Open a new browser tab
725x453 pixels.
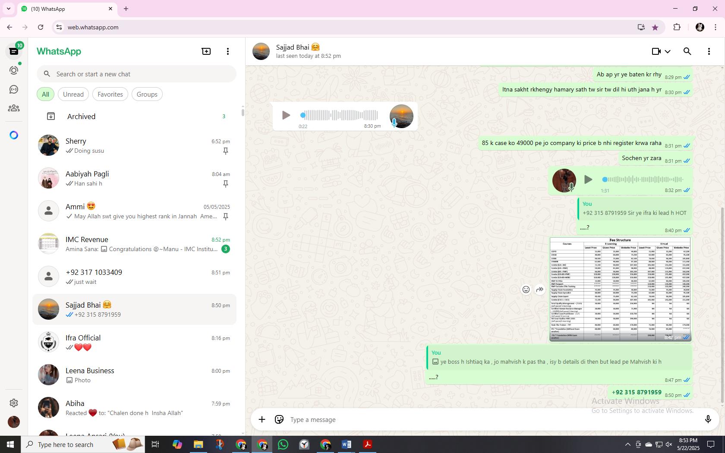point(126,9)
